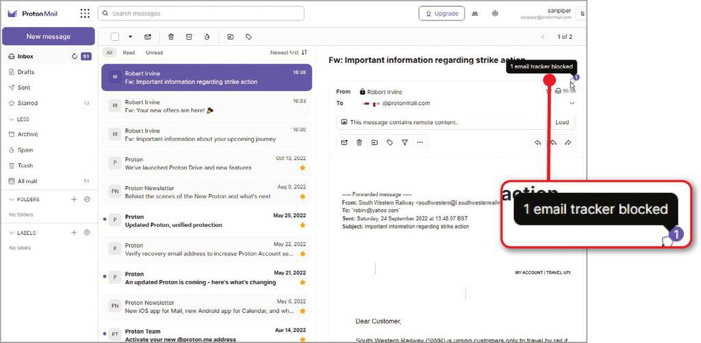701x343 pixels.
Task: Toggle star on An updated Proton is coming
Action: point(303,282)
